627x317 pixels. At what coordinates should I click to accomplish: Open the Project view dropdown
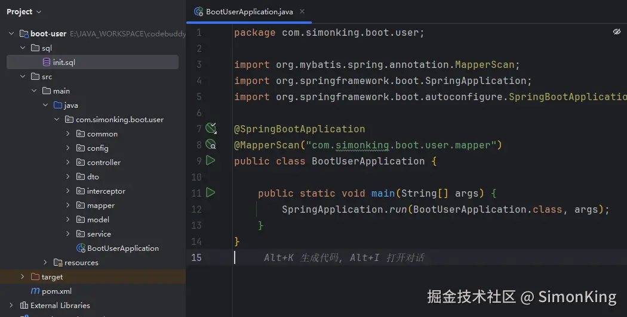(x=24, y=11)
